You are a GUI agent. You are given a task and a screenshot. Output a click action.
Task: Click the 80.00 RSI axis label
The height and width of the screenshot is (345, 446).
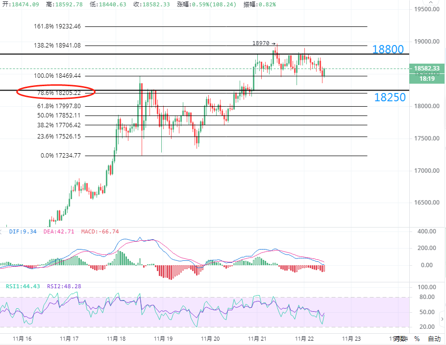pos(427,297)
